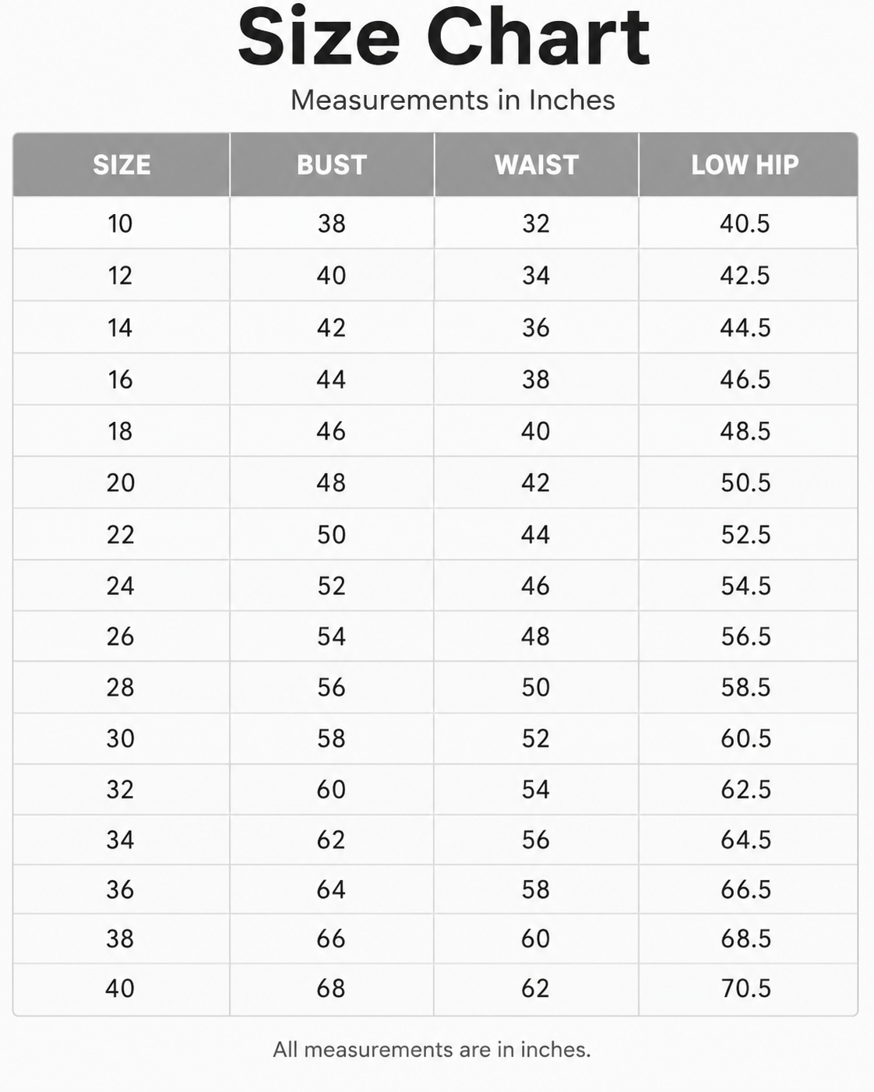Click the footer note about inches

tap(432, 1050)
